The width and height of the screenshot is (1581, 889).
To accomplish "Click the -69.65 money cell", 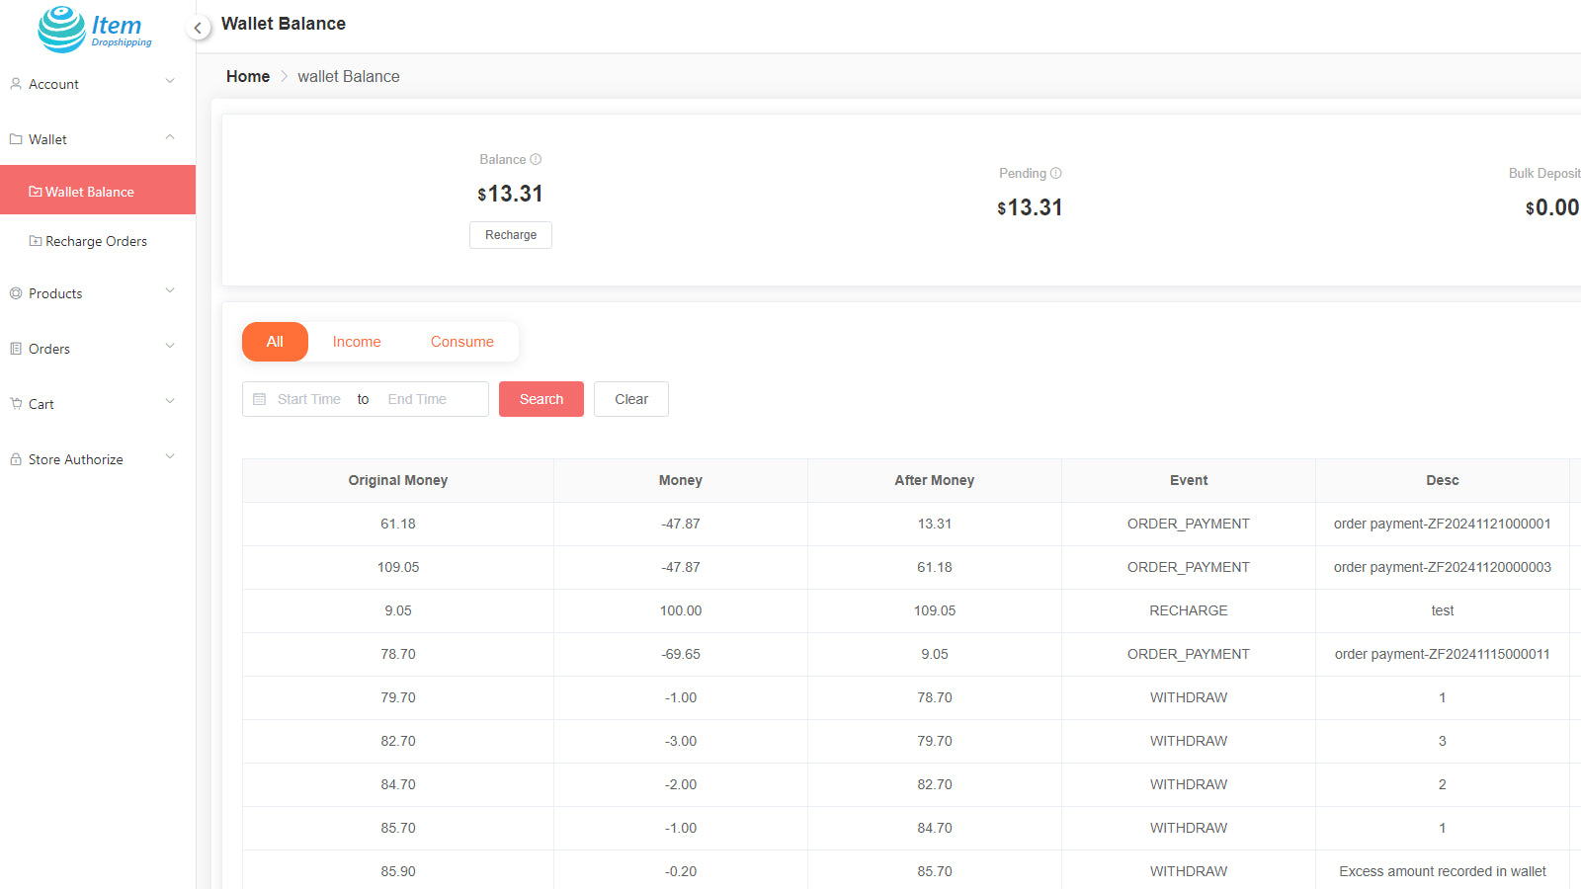I will 681,654.
